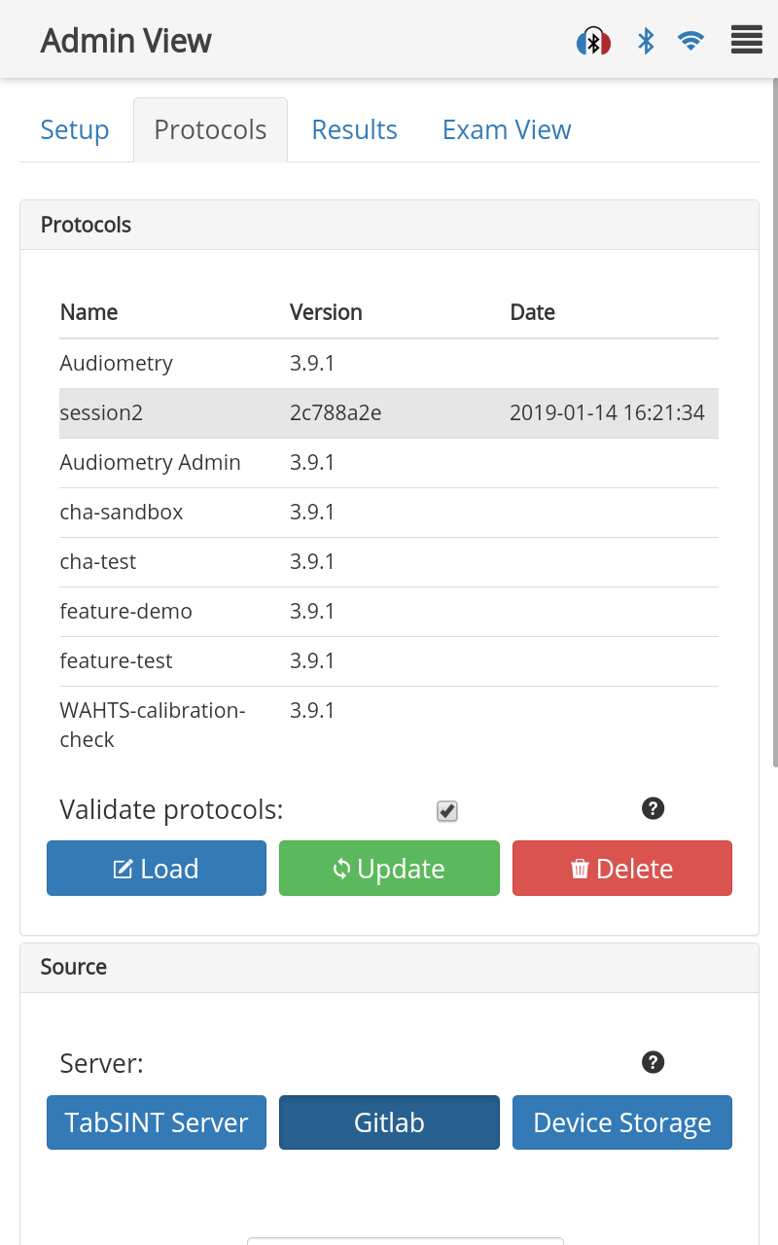Choose Gitlab as the server source
Image resolution: width=778 pixels, height=1245 pixels.
tap(389, 1122)
